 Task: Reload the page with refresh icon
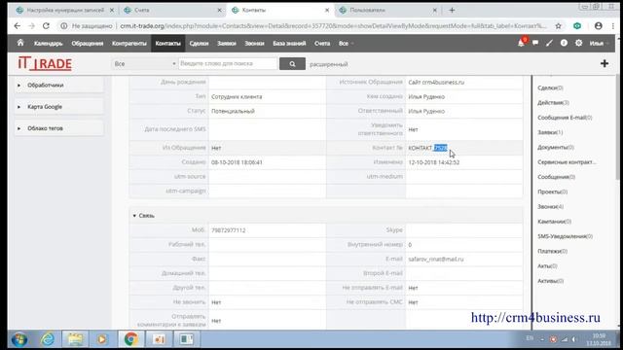[x=46, y=26]
